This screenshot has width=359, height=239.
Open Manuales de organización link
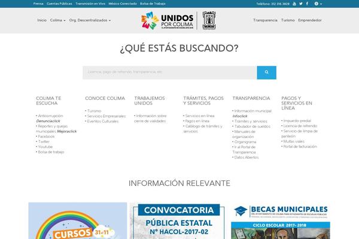click(x=244, y=134)
